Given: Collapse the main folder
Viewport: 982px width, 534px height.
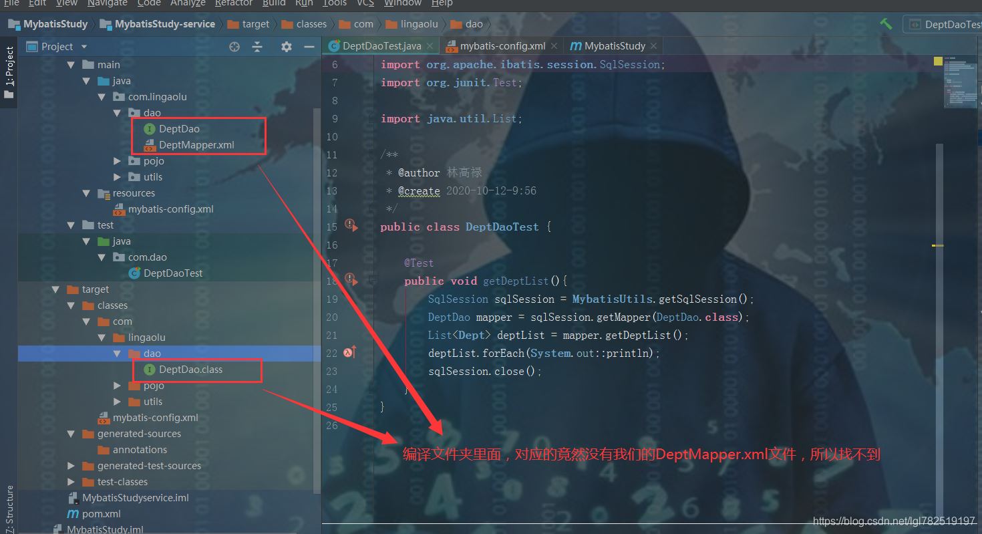Looking at the screenshot, I should click(x=71, y=65).
